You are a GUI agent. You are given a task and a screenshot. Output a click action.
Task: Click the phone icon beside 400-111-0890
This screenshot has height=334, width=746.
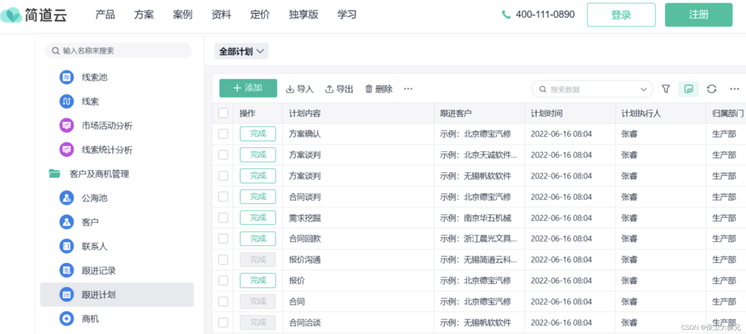(506, 15)
